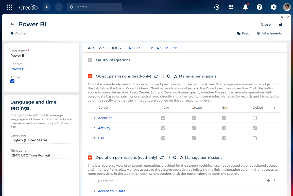Toggle Activity Delete checkbox
The width and height of the screenshot is (293, 196).
[254, 128]
